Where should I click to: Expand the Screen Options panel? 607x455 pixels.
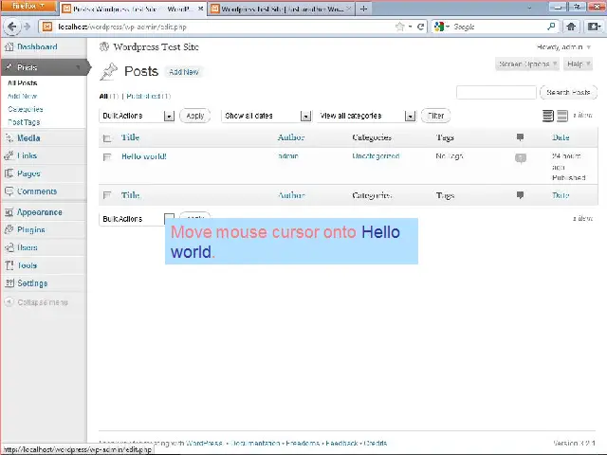(527, 64)
